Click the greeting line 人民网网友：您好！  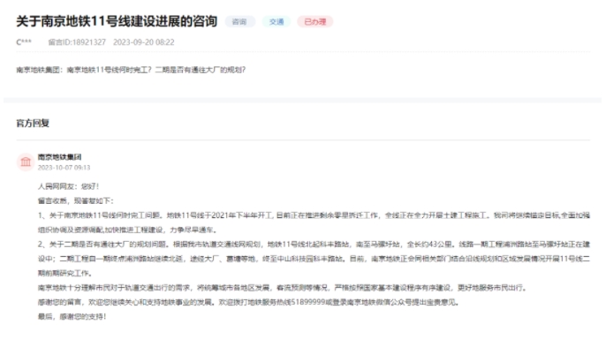[68, 186]
